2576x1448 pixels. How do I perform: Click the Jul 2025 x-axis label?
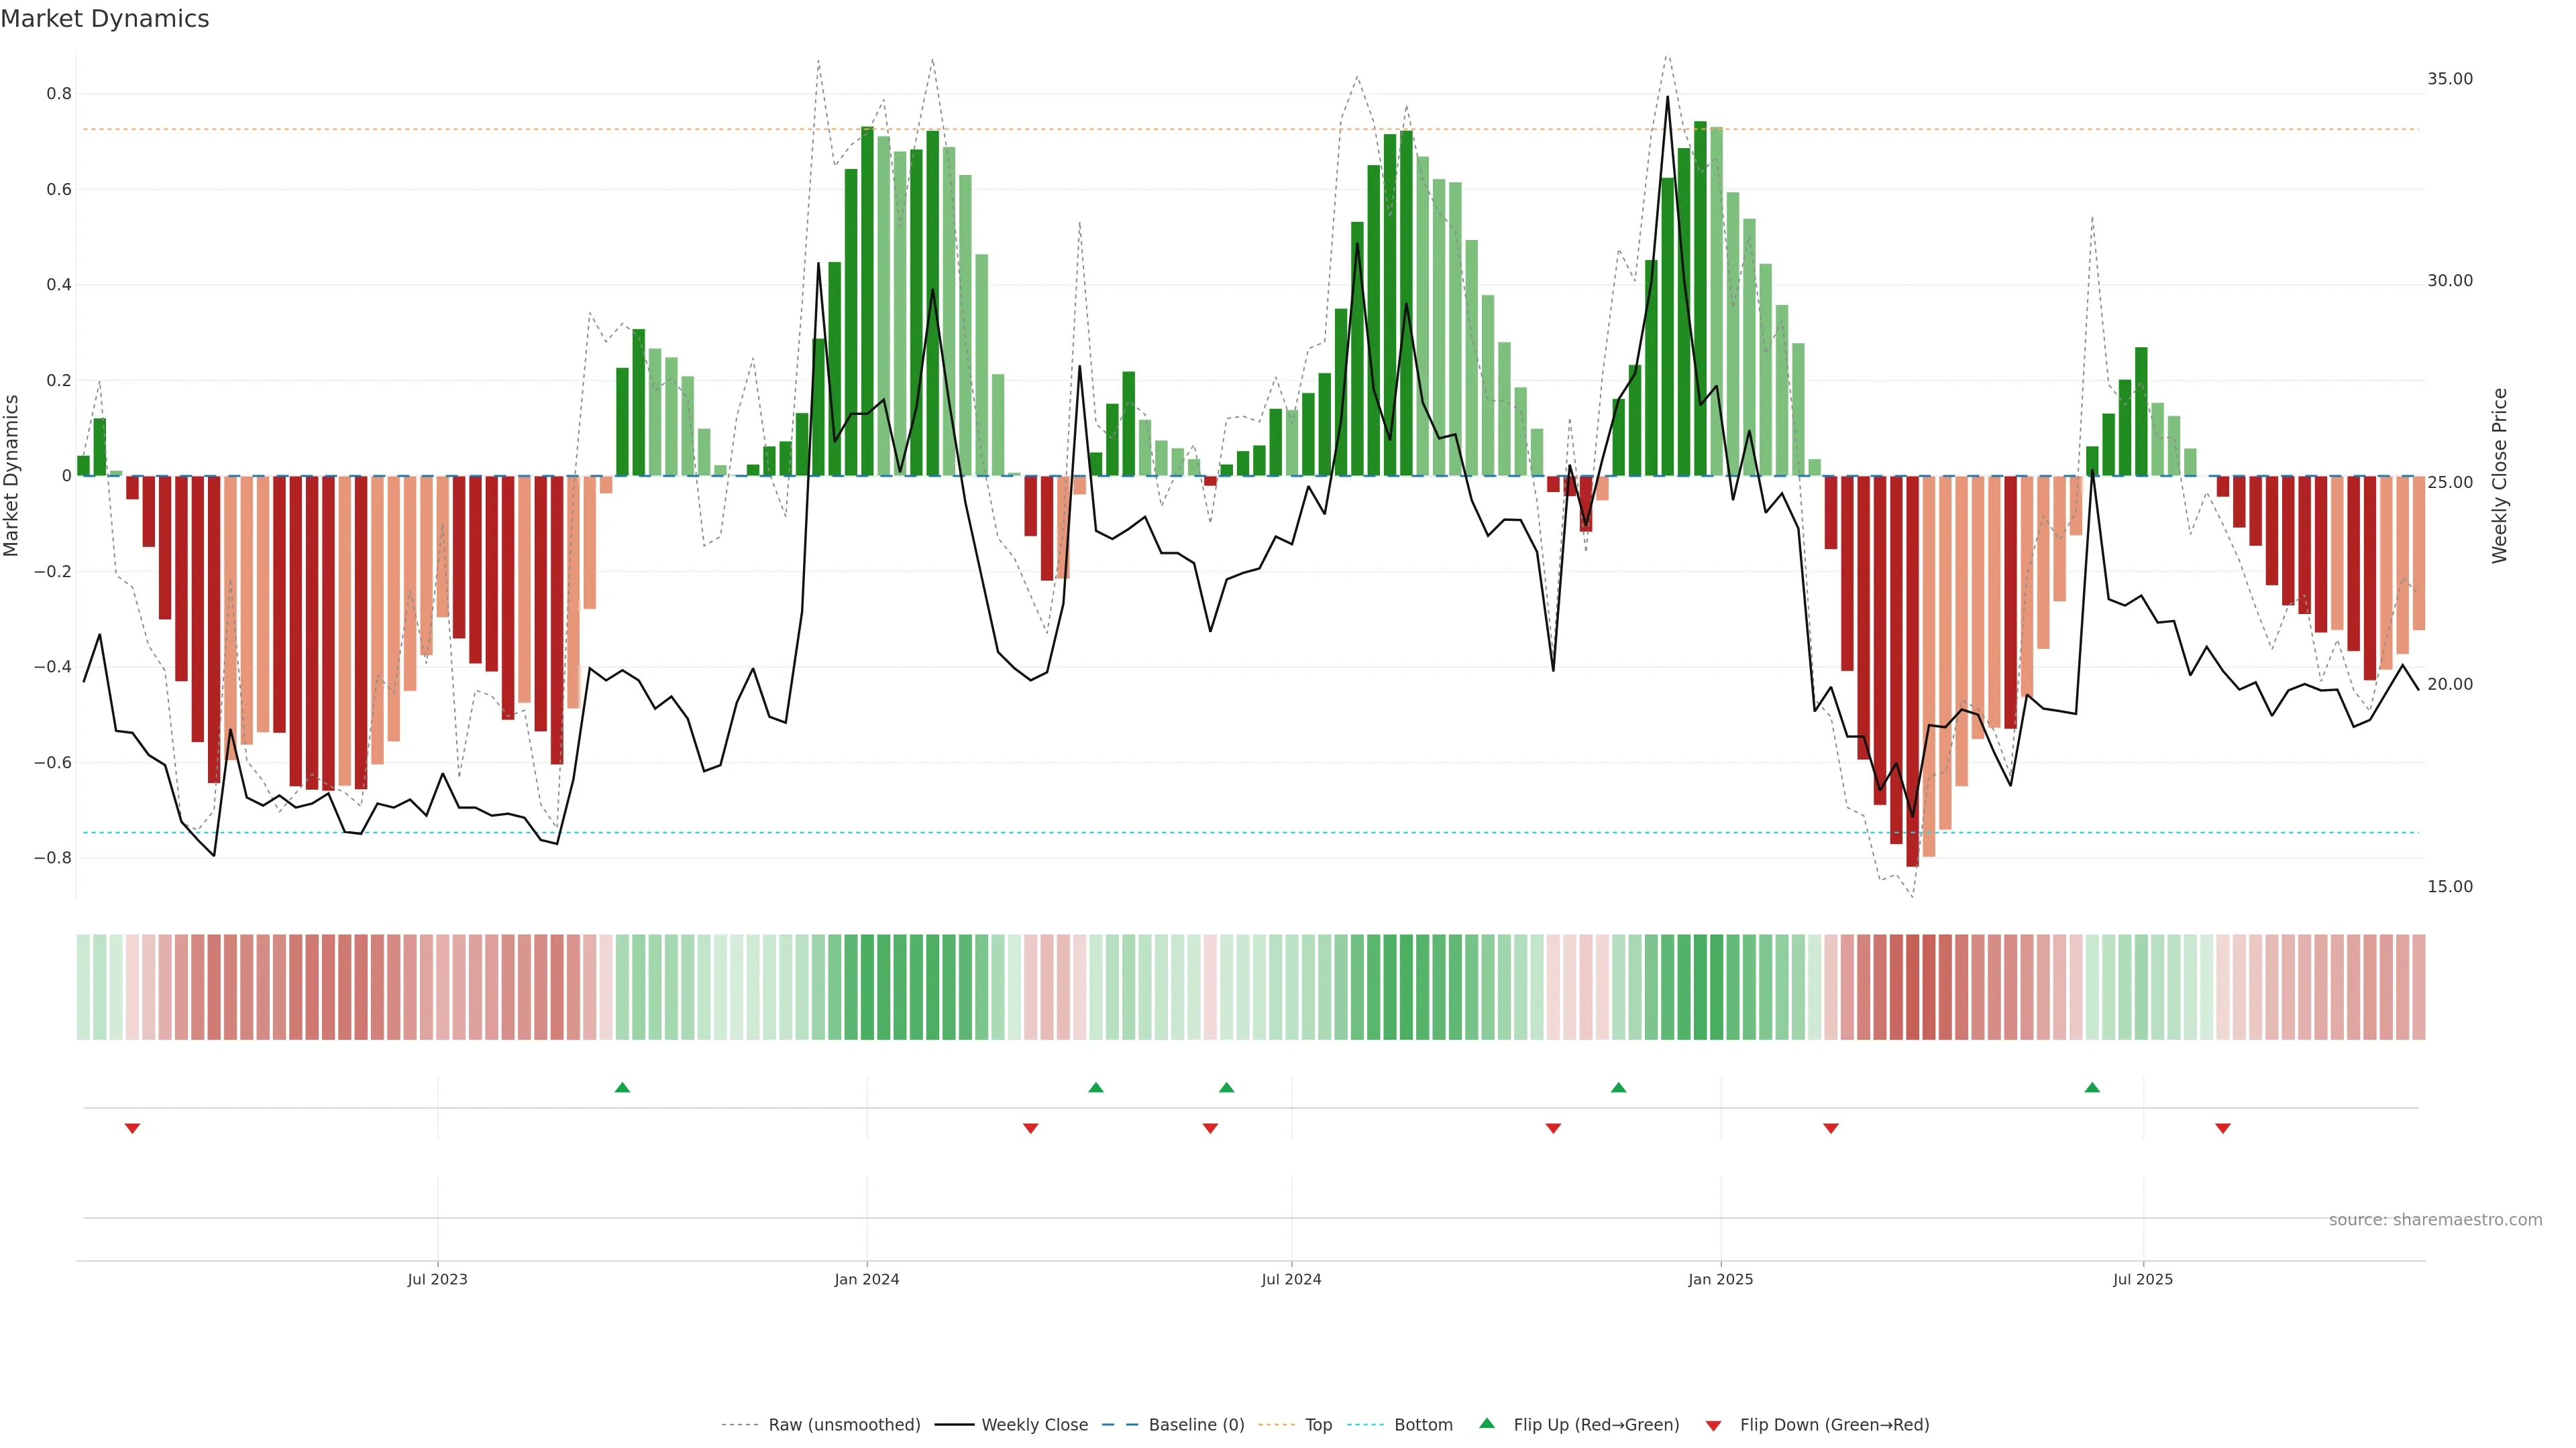pyautogui.click(x=2142, y=1279)
